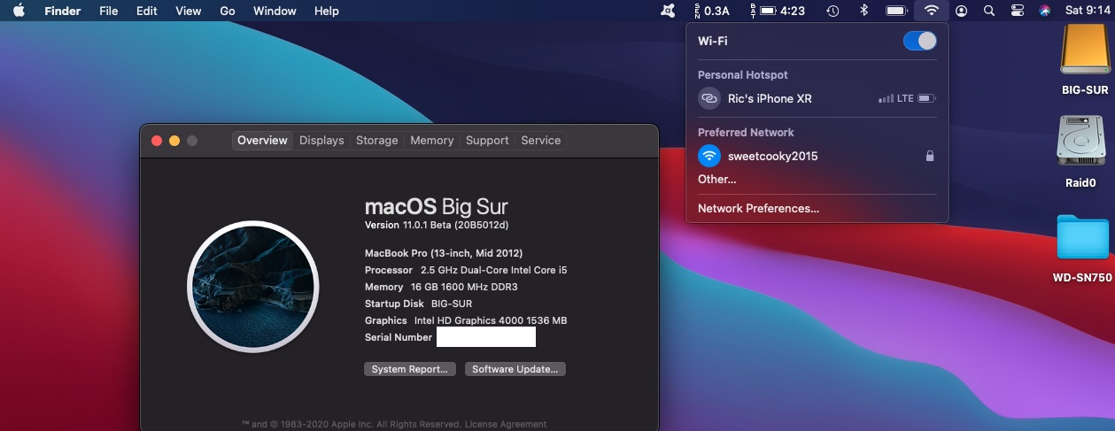Switch to the Support tab

point(487,140)
